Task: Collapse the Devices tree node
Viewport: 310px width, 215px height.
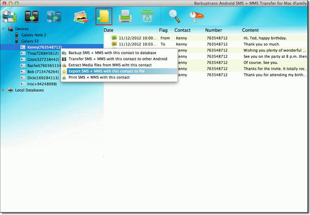Action: 4,29
